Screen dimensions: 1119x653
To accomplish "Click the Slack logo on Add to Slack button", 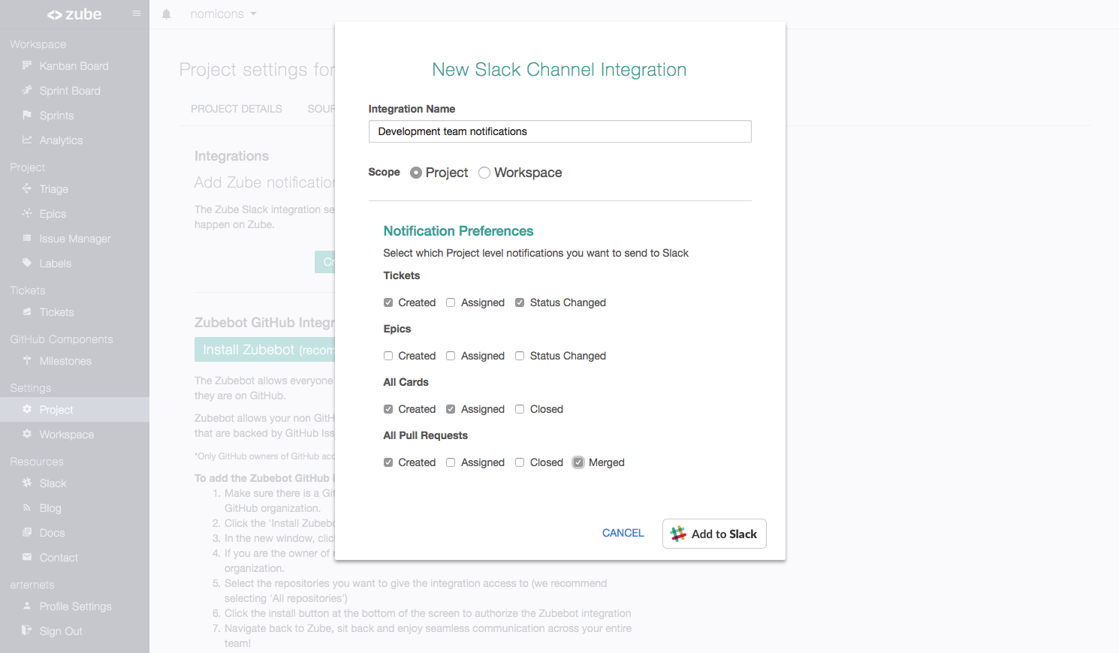I will pos(678,534).
